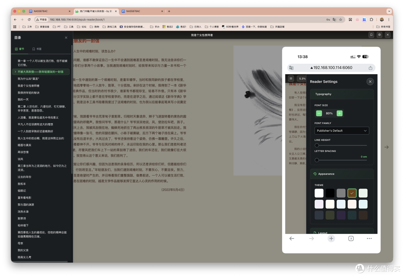This screenshot has width=404, height=277.
Task: Open Chrome three-dot menu
Action: (389, 19)
